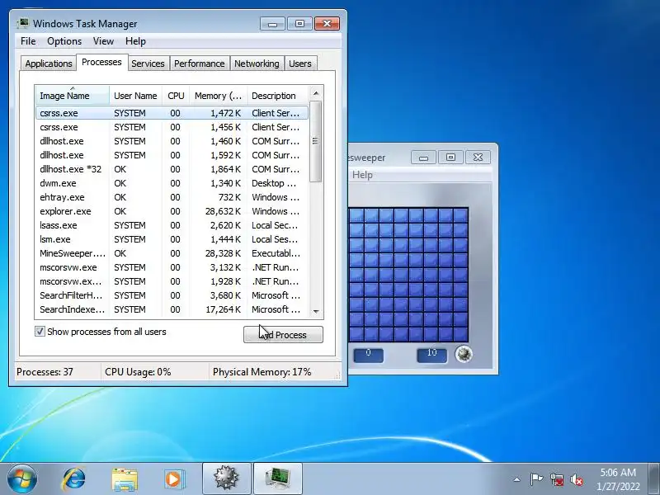Open the Options menu
The width and height of the screenshot is (660, 495).
coord(64,41)
